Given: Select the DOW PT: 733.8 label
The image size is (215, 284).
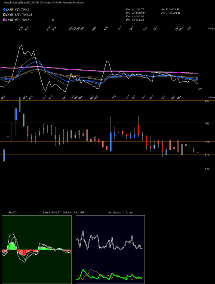Looking at the screenshot, I should (18, 20).
